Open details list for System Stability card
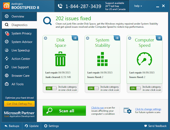170x130 pixels. coord(117,38)
